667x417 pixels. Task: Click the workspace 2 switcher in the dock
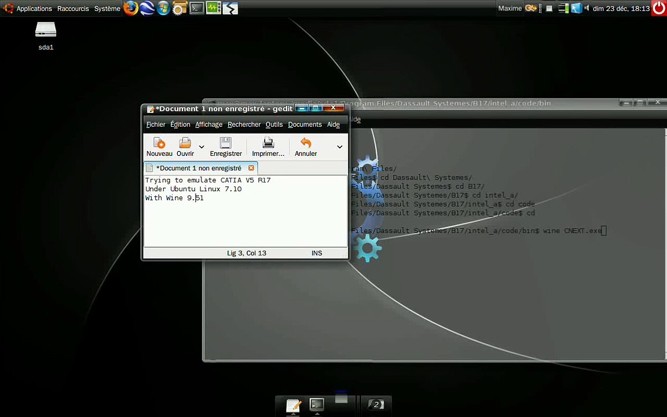click(376, 404)
